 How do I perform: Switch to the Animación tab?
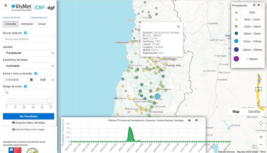point(27,24)
